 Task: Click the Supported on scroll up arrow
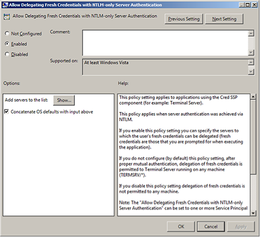point(251,62)
